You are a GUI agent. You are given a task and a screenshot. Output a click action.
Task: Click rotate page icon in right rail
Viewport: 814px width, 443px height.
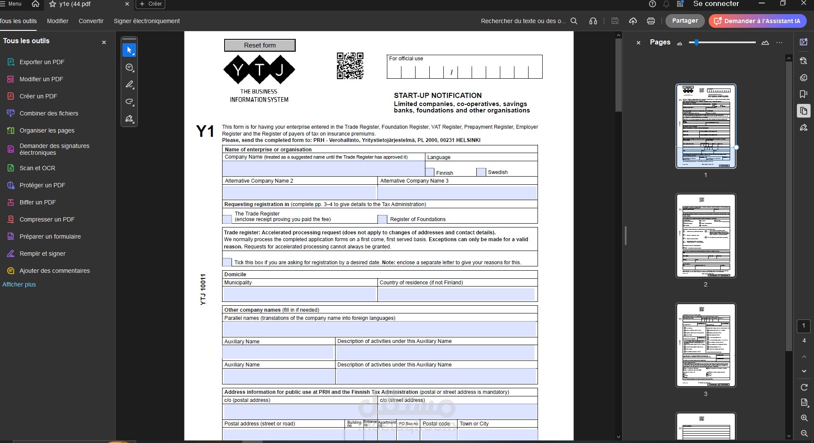[x=804, y=387]
